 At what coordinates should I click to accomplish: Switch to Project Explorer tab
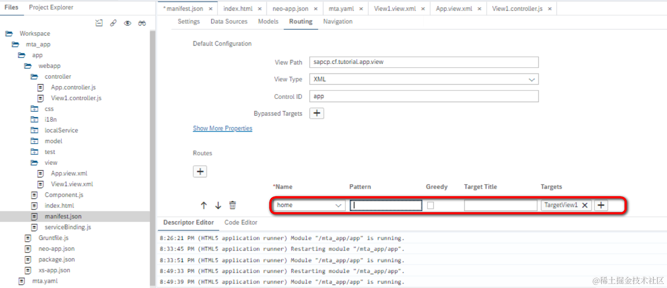(51, 8)
